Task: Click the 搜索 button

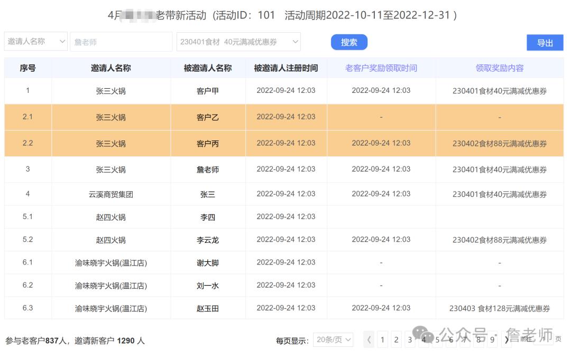Action: (x=349, y=42)
